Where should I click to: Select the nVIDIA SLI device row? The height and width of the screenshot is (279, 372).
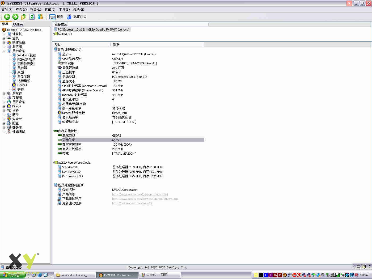coord(63,34)
